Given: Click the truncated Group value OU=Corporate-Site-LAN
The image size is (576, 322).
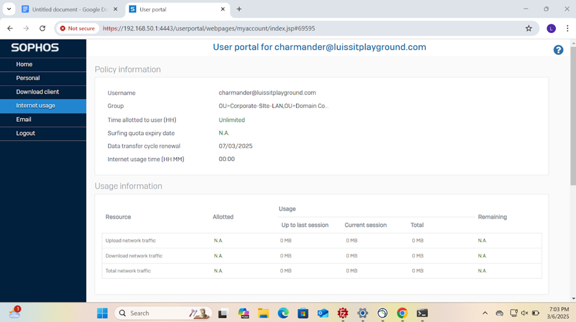Looking at the screenshot, I should pos(274,106).
